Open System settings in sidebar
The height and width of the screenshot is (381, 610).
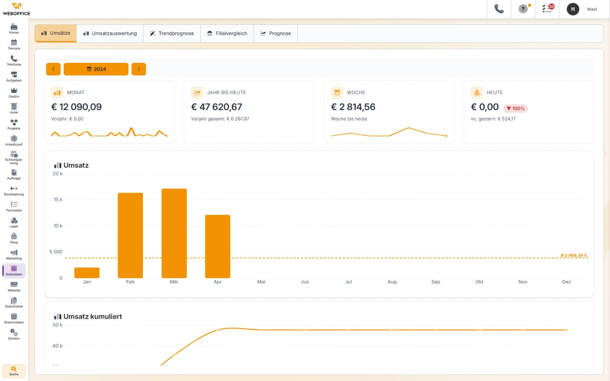14,334
